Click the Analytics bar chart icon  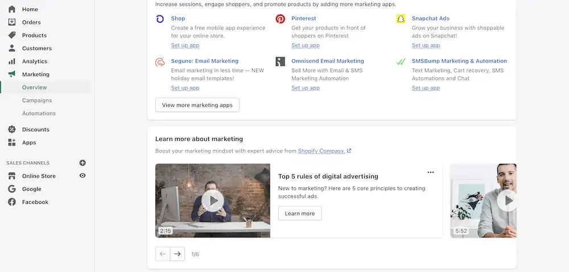(12, 61)
